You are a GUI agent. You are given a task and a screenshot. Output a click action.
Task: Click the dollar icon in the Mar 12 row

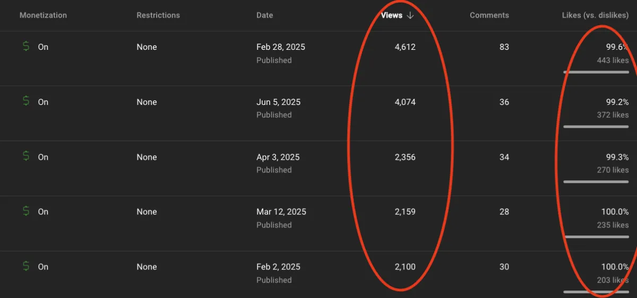[26, 211]
